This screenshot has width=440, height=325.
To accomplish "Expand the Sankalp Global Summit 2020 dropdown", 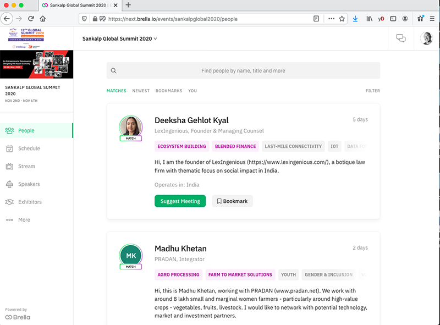I will pos(120,38).
